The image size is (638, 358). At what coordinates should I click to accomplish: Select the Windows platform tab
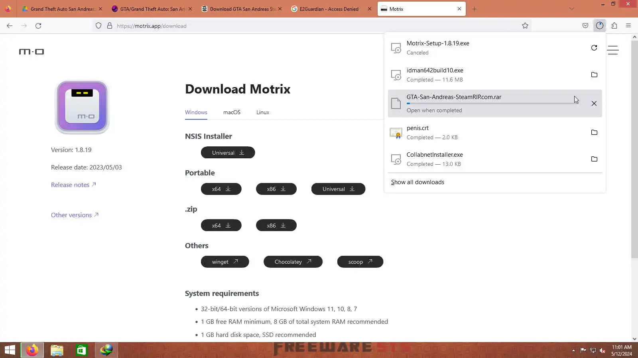(196, 113)
